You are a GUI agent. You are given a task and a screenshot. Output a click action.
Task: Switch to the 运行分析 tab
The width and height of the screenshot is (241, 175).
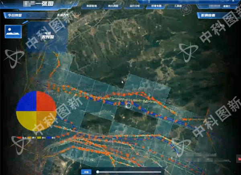[135, 7]
